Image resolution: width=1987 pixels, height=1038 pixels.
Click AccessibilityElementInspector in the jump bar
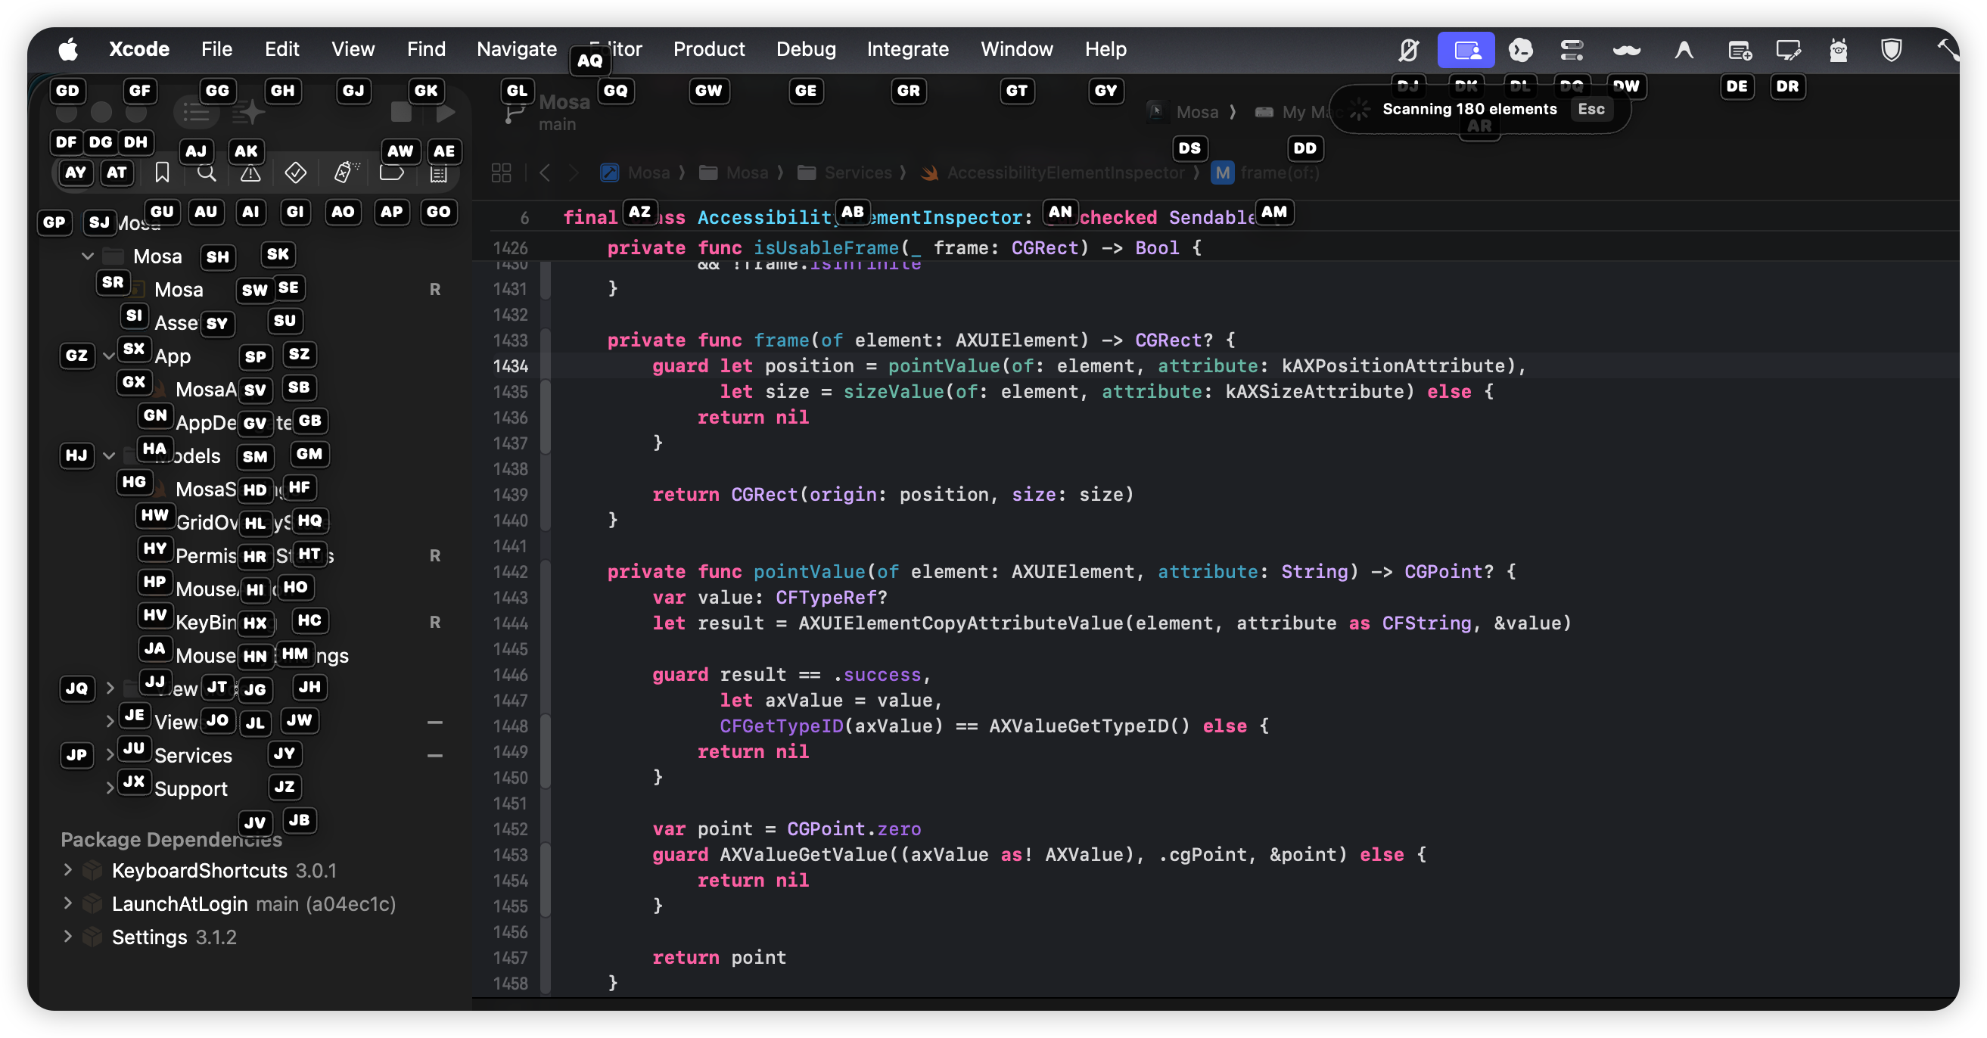(1054, 172)
